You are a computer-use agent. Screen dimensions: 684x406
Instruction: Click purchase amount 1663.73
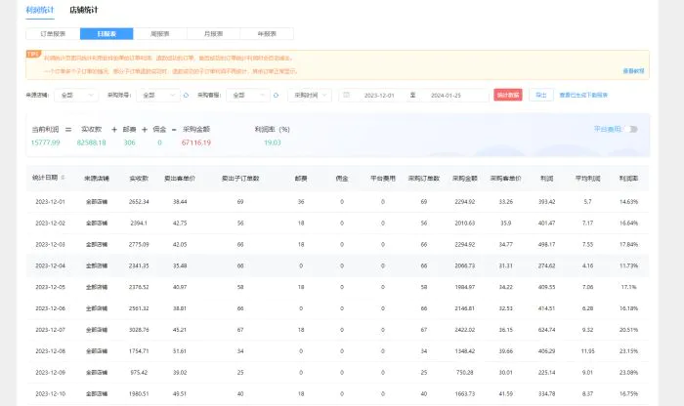pyautogui.click(x=464, y=394)
